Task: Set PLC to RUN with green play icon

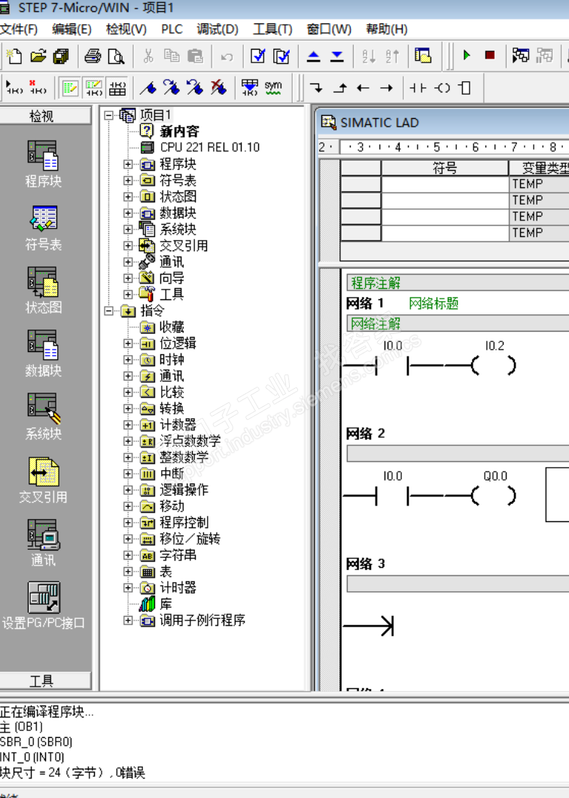Action: tap(466, 55)
